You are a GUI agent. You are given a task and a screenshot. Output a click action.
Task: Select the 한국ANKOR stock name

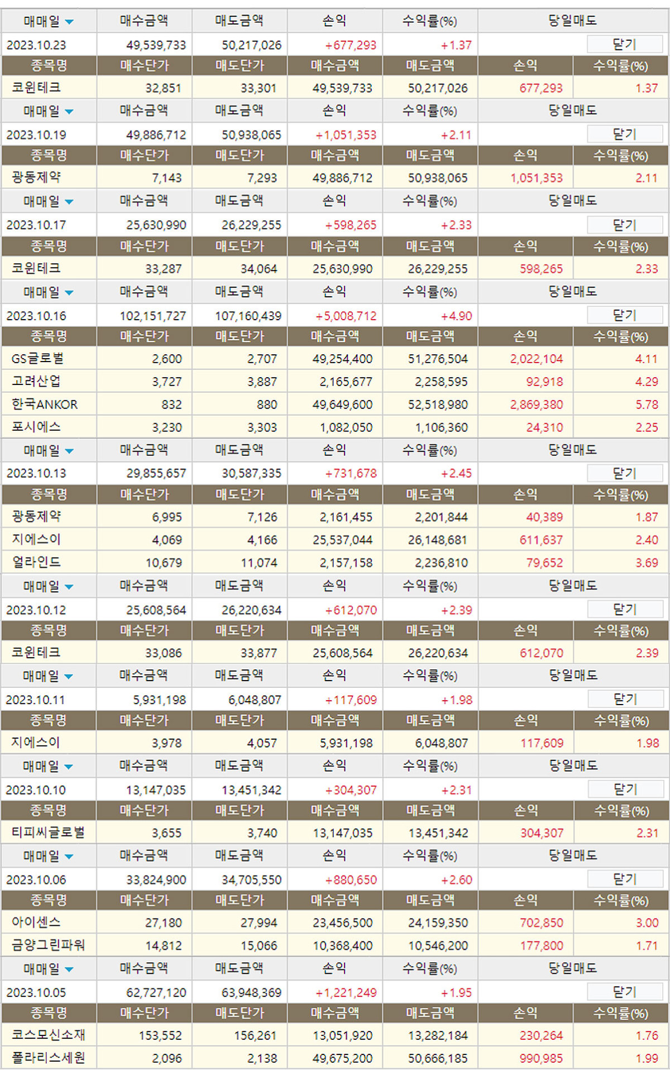click(x=45, y=405)
